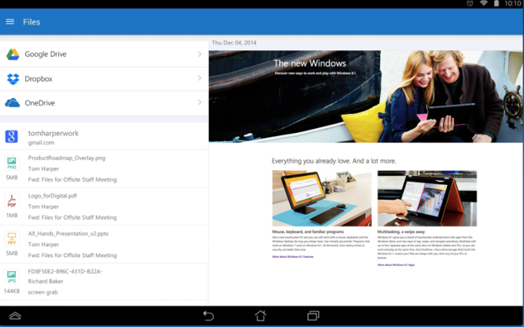Screen dimensions: 524x327
Task: Tap the Android Home button
Action: [x=261, y=315]
